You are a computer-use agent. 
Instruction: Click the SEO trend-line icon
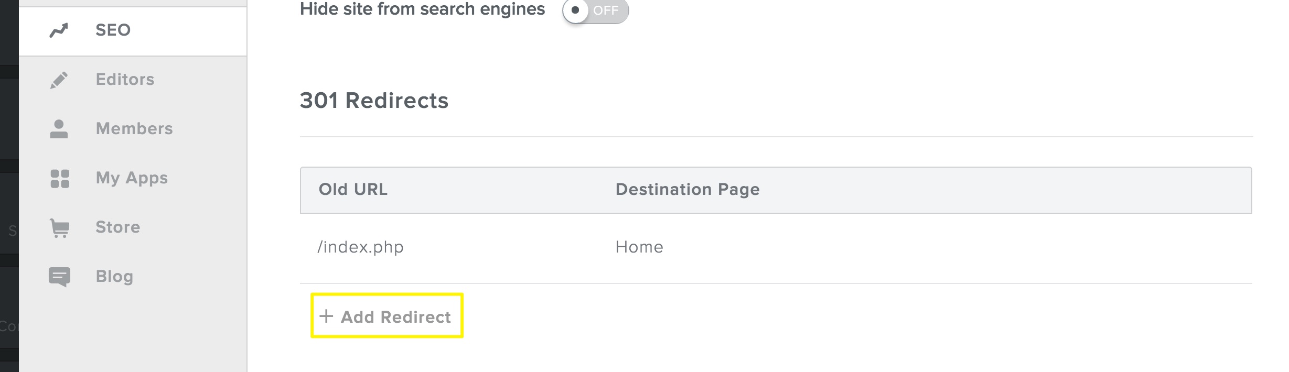[59, 30]
